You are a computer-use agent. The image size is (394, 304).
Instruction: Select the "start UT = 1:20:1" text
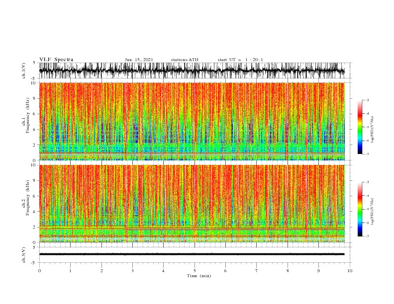(240, 60)
